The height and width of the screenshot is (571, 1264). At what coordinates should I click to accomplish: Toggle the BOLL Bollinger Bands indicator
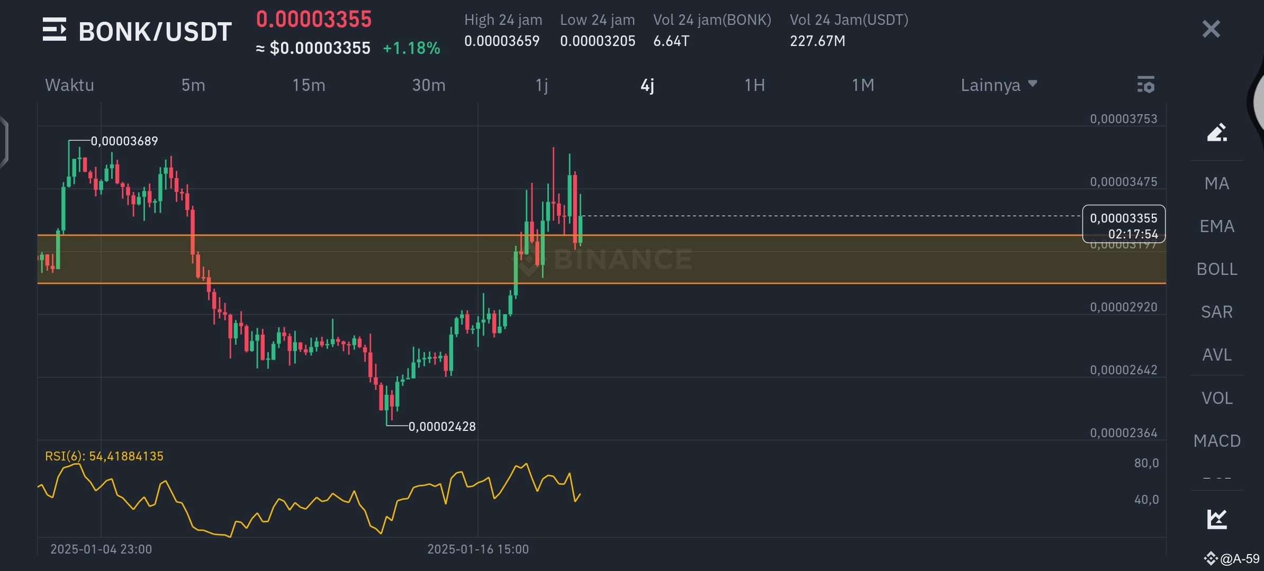pos(1216,269)
